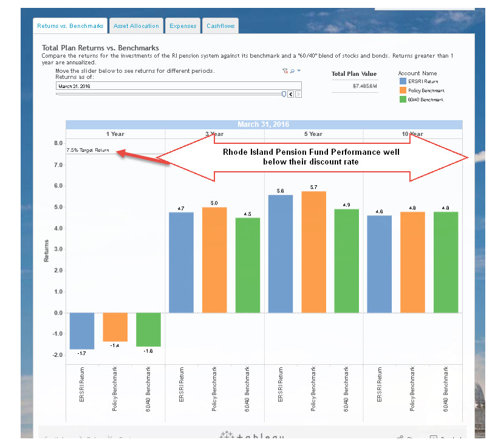Select the 10 Year Policy Benchmark bar

pos(412,262)
